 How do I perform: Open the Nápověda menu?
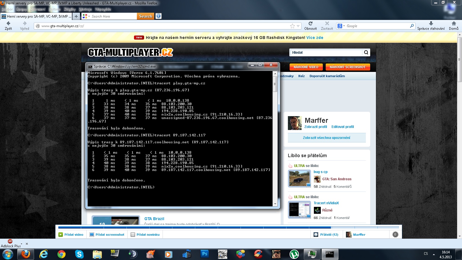(103, 9)
